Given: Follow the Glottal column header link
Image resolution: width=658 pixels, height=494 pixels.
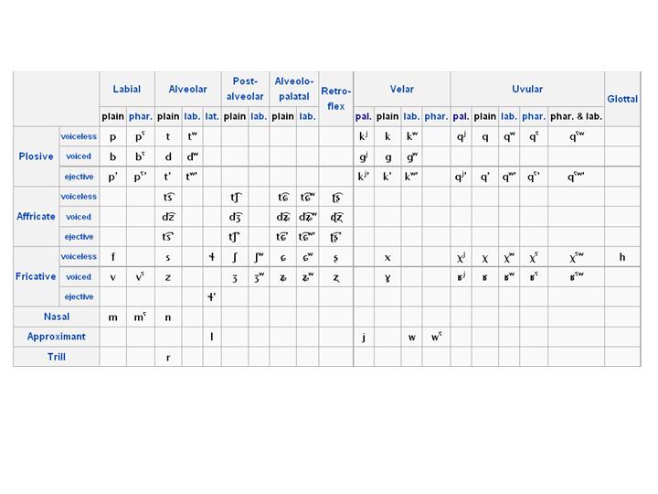Looking at the screenshot, I should click(622, 99).
